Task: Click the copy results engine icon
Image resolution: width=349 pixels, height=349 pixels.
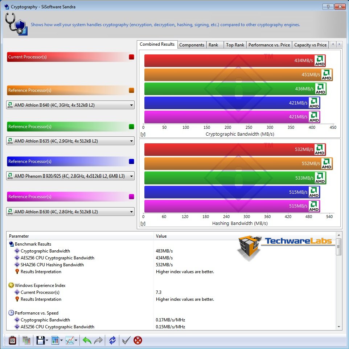Action: point(26,340)
